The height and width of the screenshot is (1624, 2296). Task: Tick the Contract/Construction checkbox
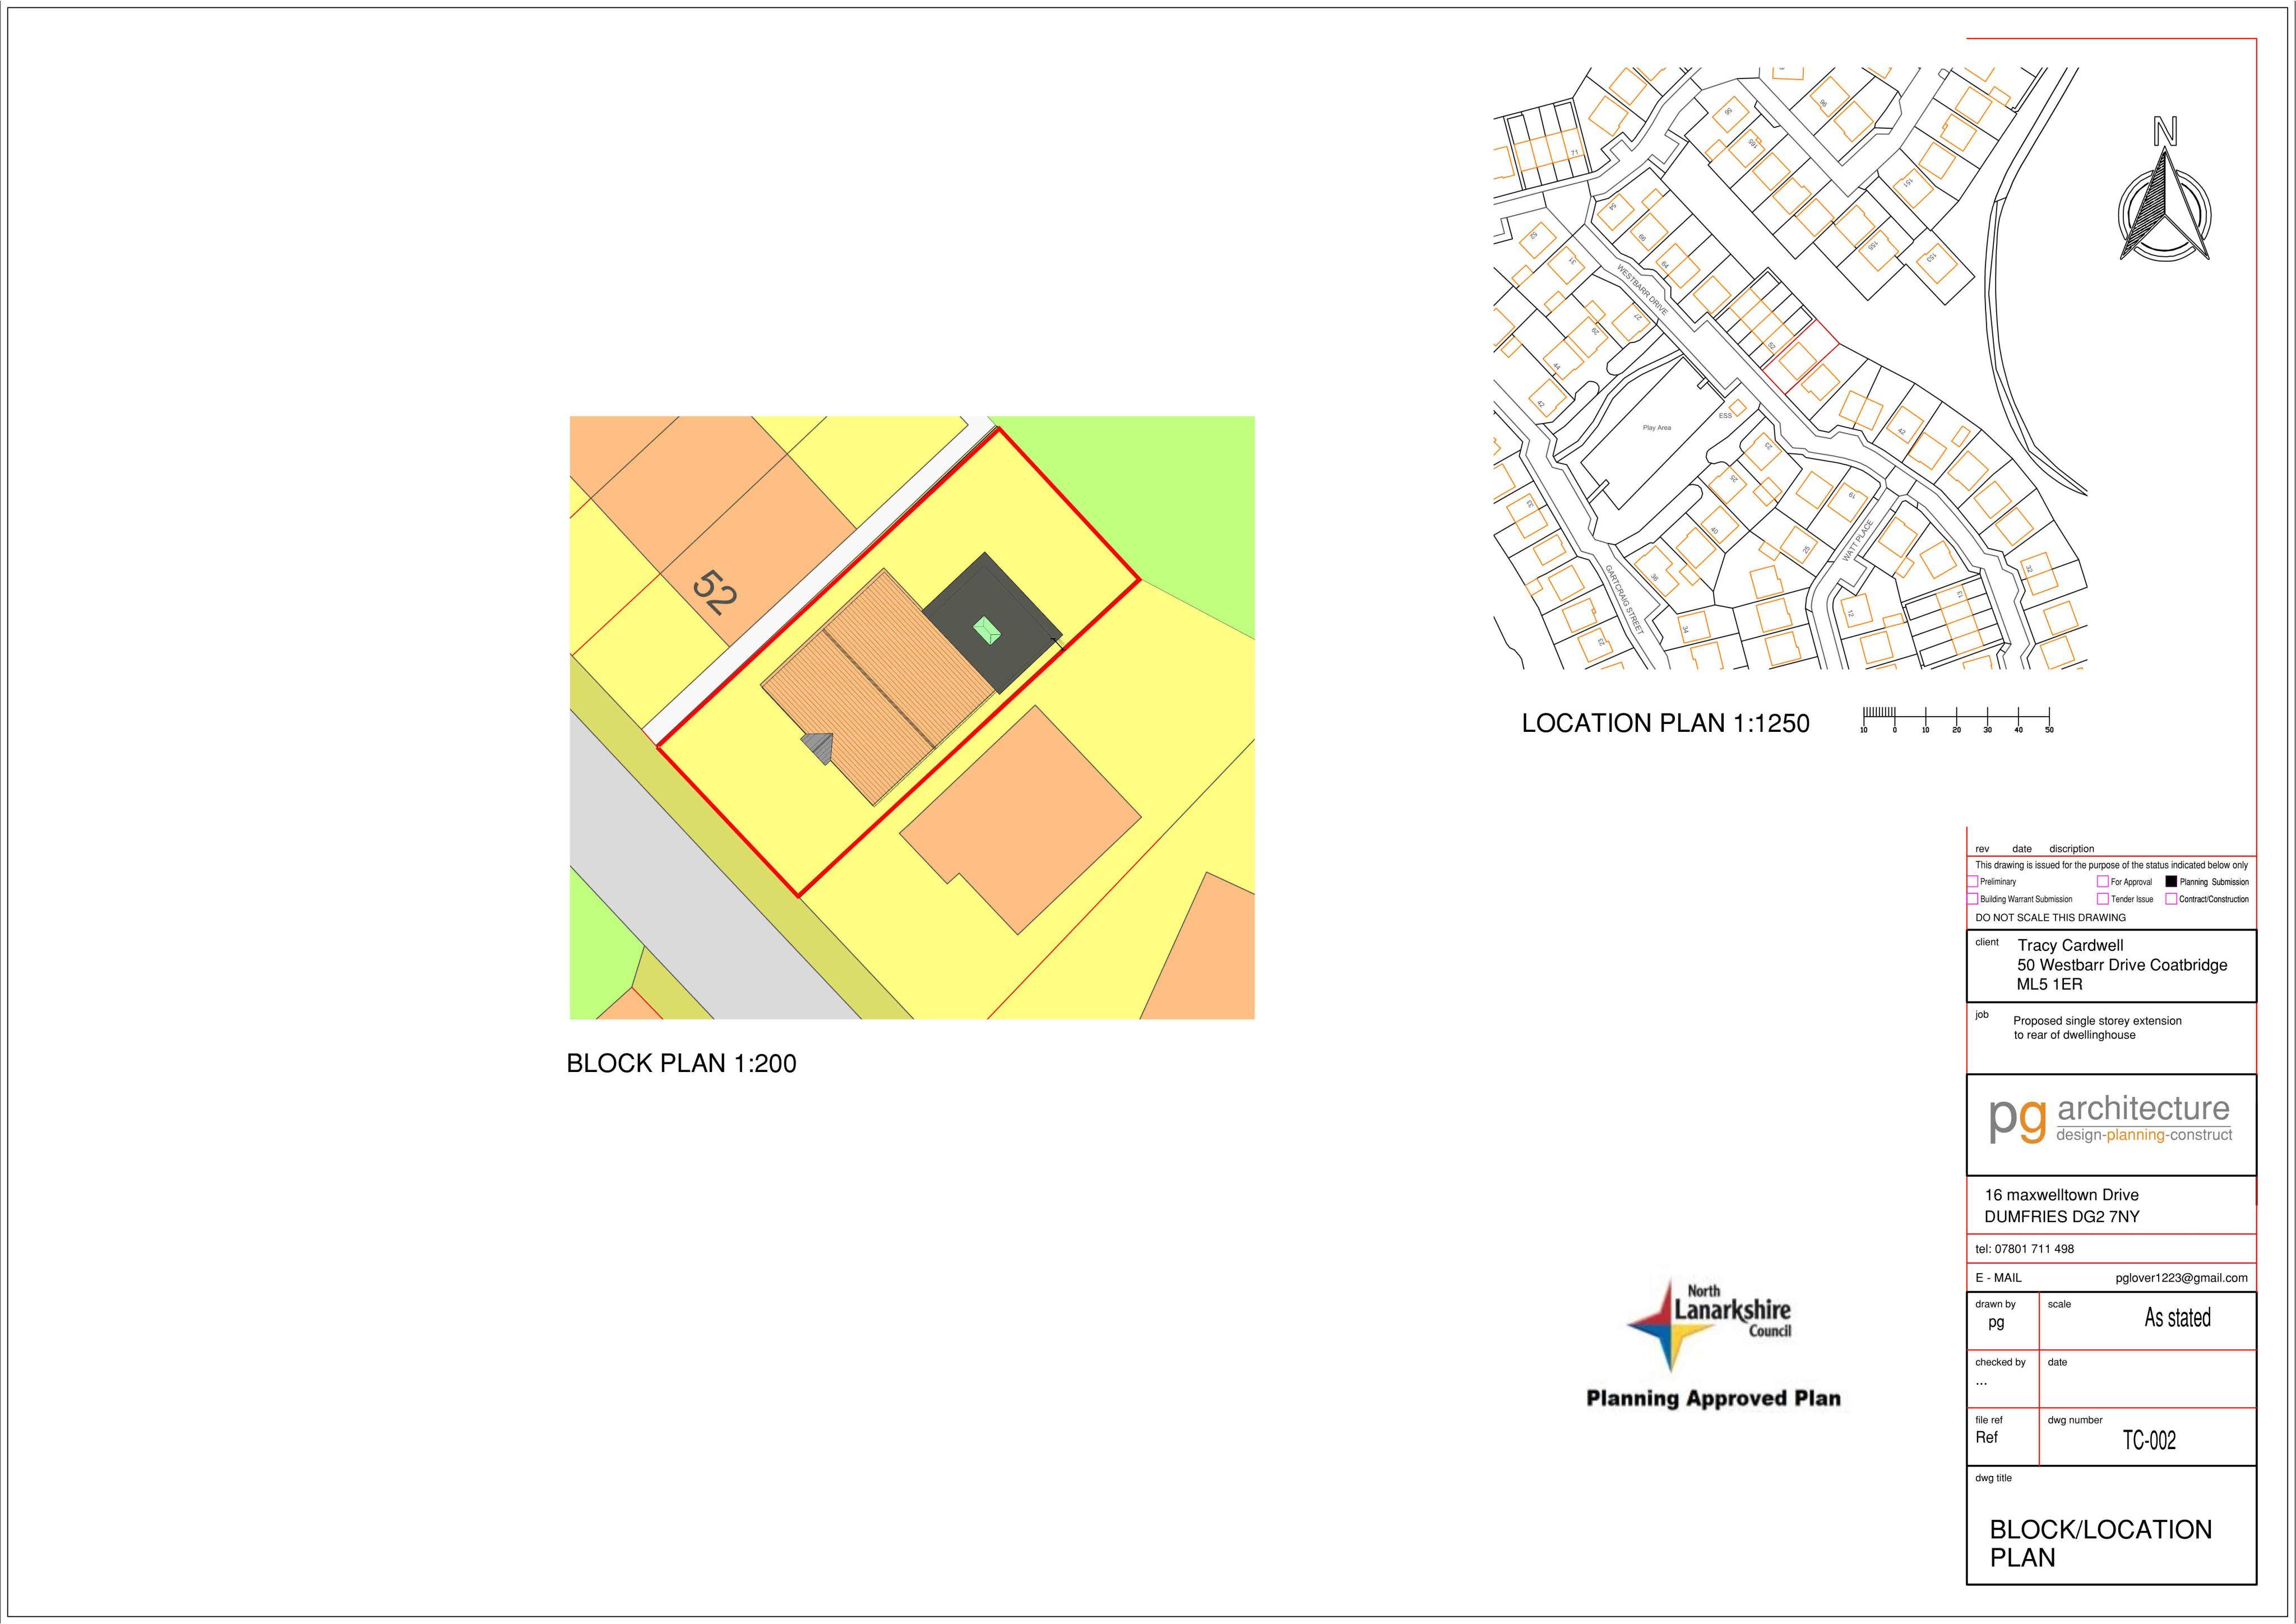(2171, 898)
